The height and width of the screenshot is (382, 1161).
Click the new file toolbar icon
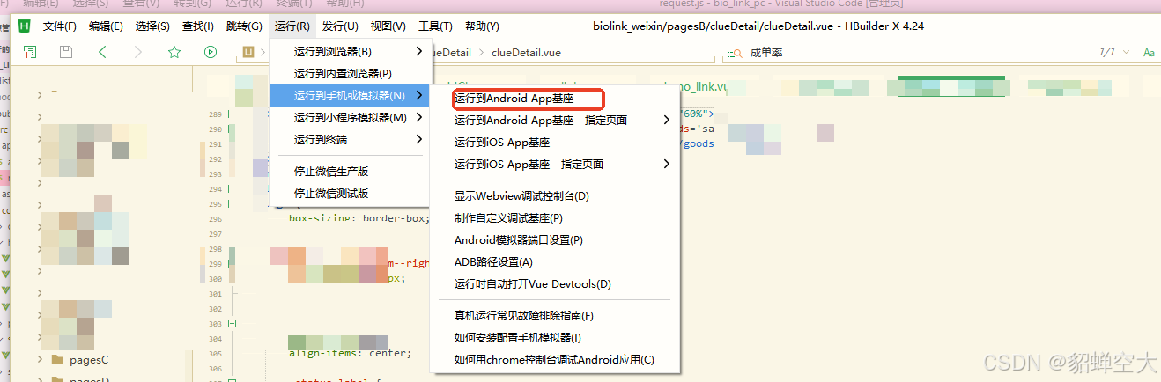pyautogui.click(x=30, y=52)
